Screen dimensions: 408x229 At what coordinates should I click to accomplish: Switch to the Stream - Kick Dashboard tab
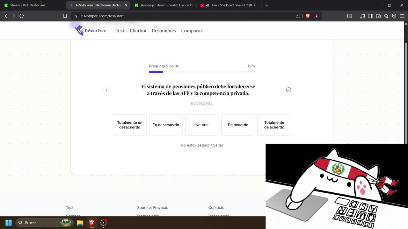point(33,5)
